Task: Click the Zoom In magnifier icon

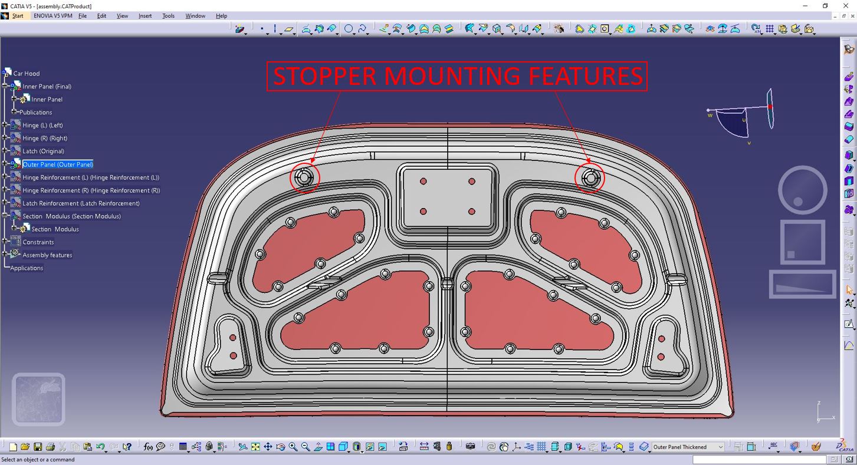Action: 293,447
